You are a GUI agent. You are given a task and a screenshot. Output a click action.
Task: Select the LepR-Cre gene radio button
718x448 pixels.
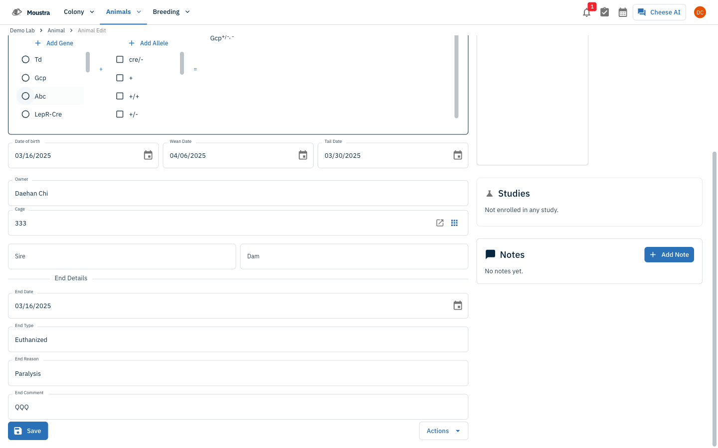pyautogui.click(x=25, y=114)
